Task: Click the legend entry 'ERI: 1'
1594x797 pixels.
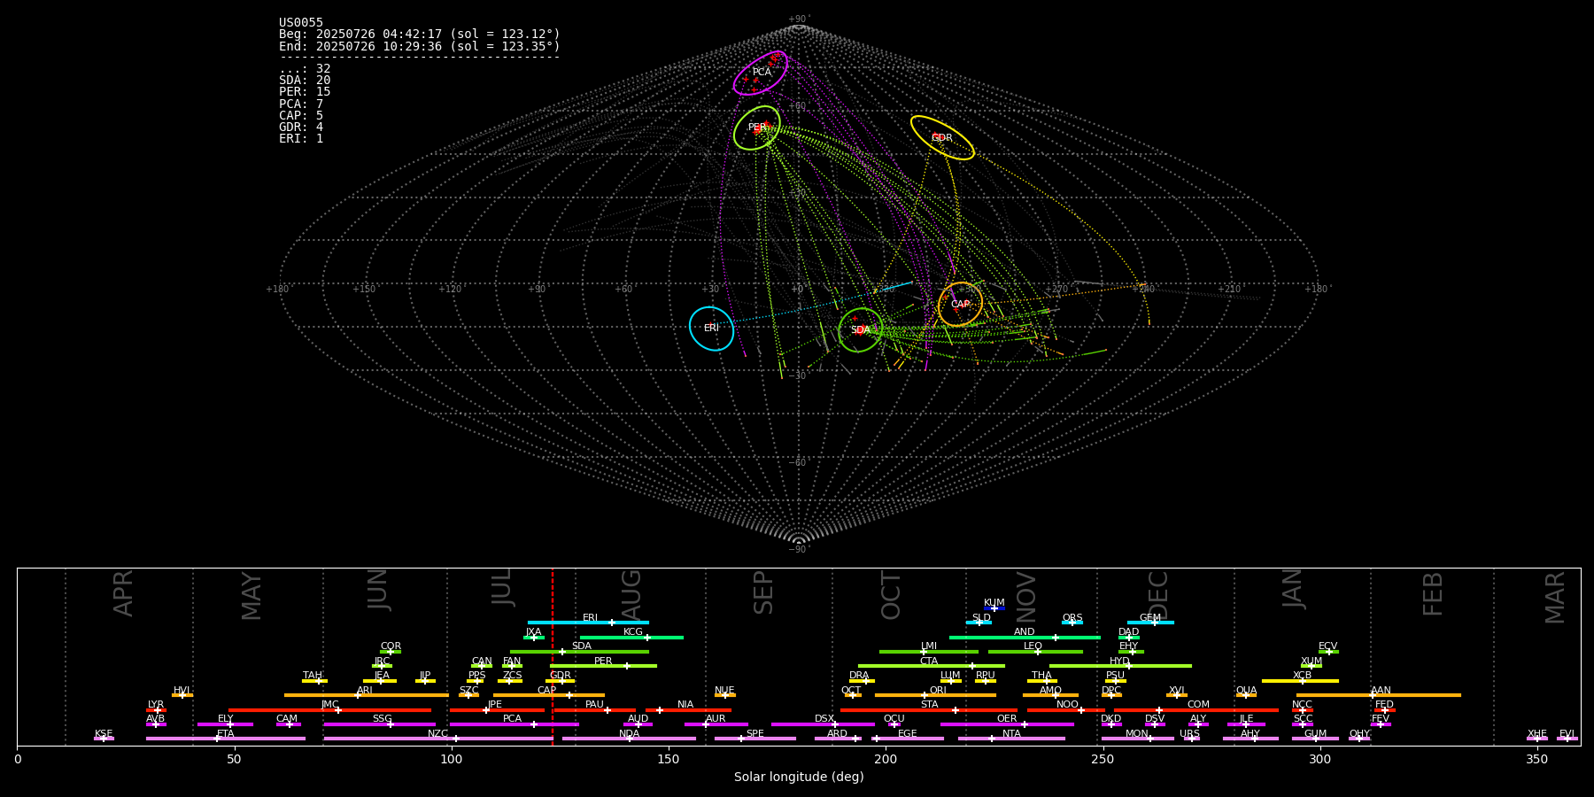Action: 301,139
